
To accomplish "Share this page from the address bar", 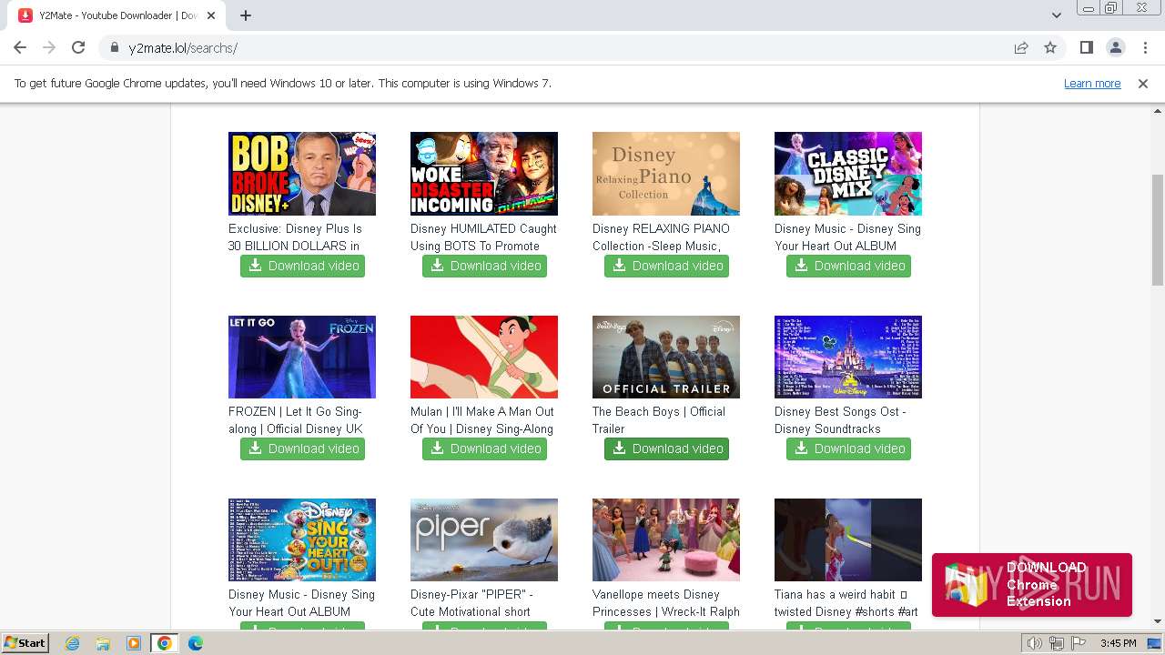I will pos(1021,48).
